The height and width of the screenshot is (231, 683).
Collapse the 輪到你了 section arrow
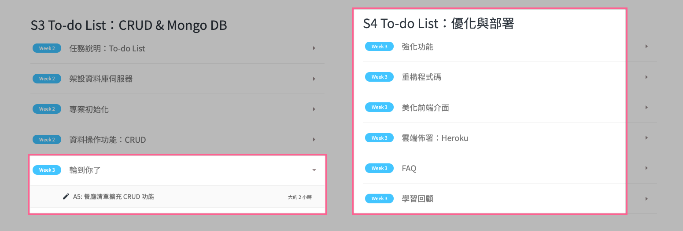click(x=314, y=170)
